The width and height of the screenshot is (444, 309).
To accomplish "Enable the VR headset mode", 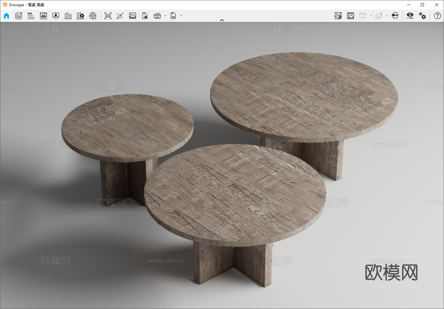I will click(395, 16).
